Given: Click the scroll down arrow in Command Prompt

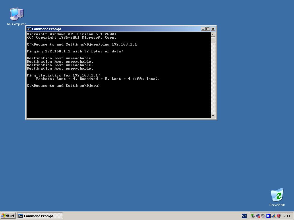Looking at the screenshot, I should (x=213, y=116).
